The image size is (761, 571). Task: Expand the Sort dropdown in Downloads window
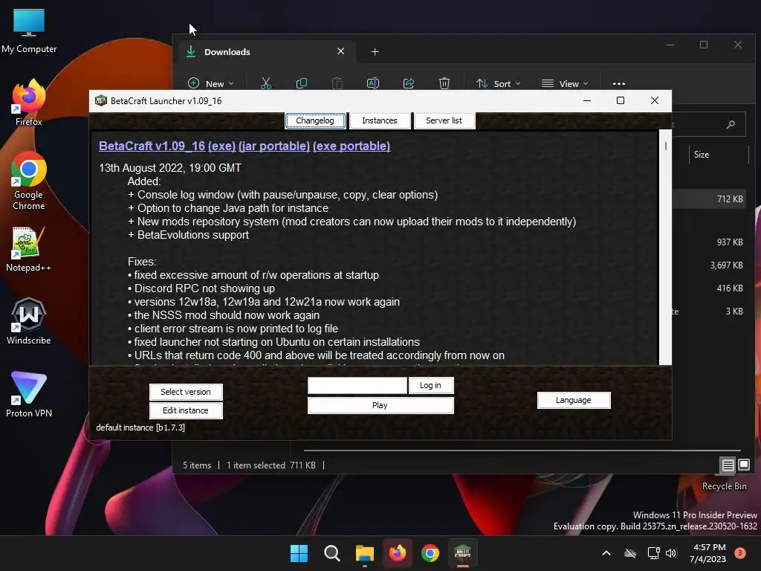pos(498,83)
